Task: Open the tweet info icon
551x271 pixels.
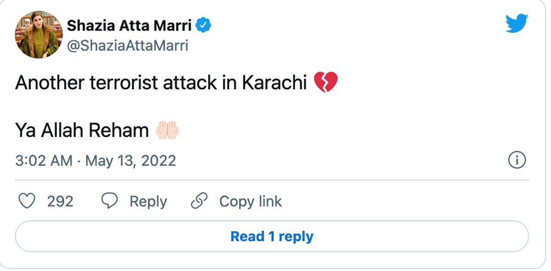Action: 517,160
